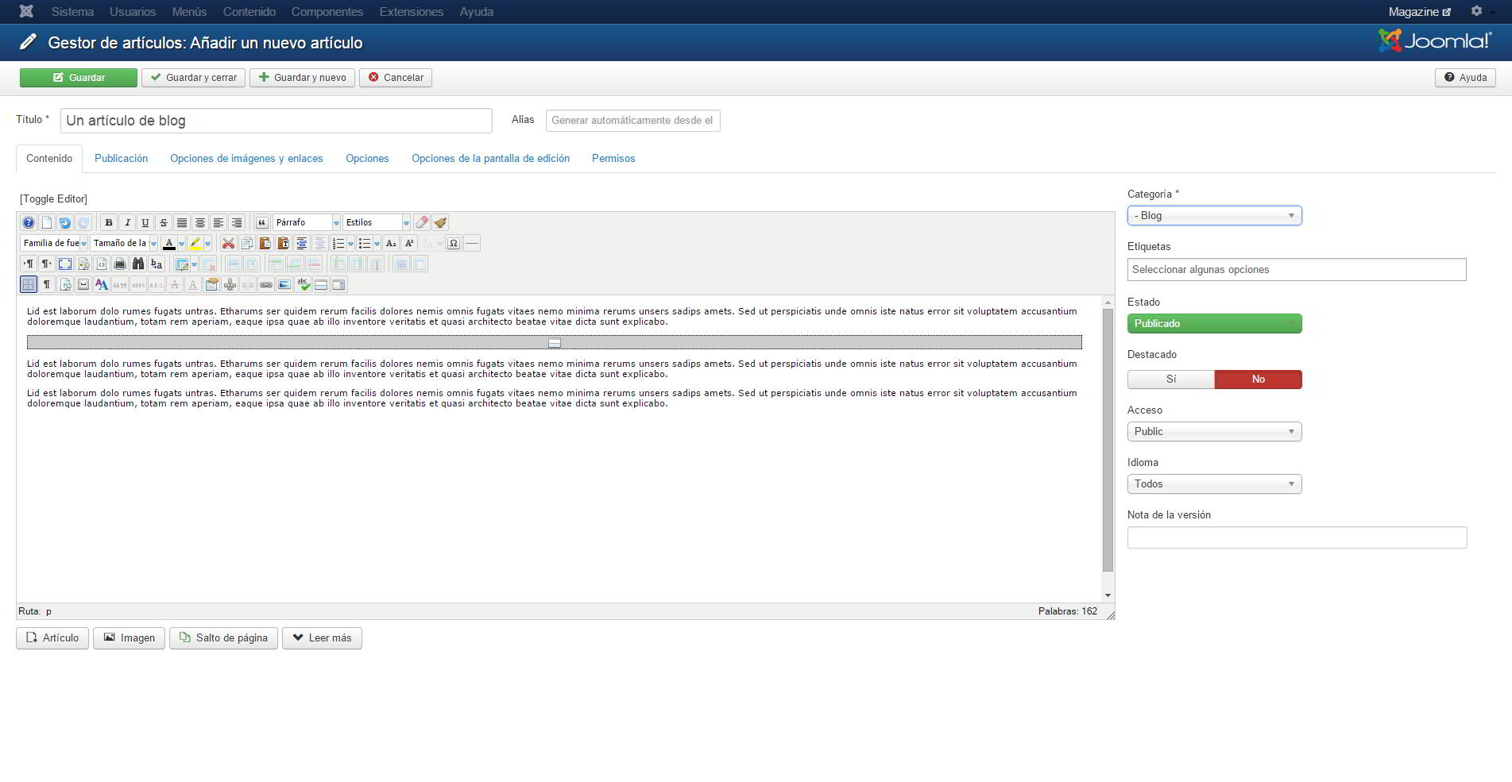Insert a horizontal rule

472,243
